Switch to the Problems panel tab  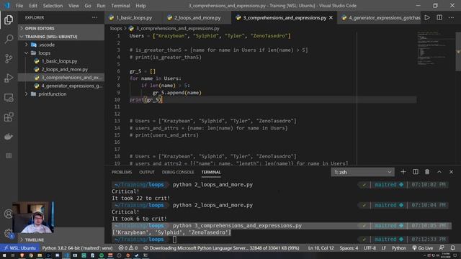coord(122,172)
